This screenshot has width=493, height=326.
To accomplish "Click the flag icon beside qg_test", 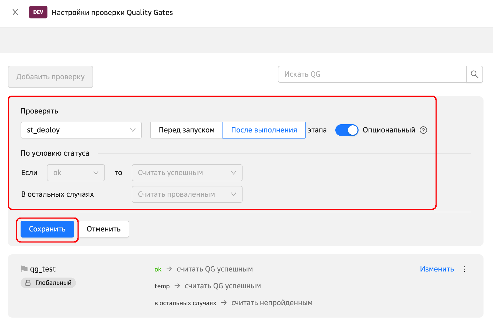I will click(24, 269).
